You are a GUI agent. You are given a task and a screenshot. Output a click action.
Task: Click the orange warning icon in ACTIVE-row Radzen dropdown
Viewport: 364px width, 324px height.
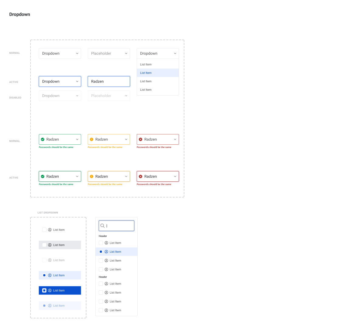[92, 176]
